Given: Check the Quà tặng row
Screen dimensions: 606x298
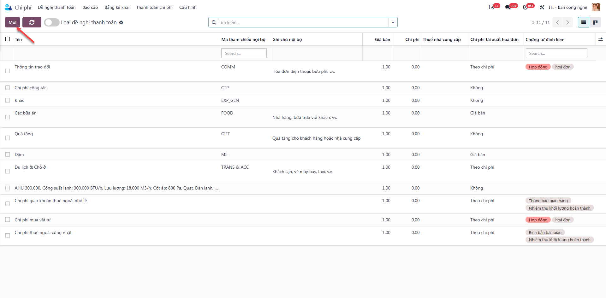Looking at the screenshot, I should (8, 138).
